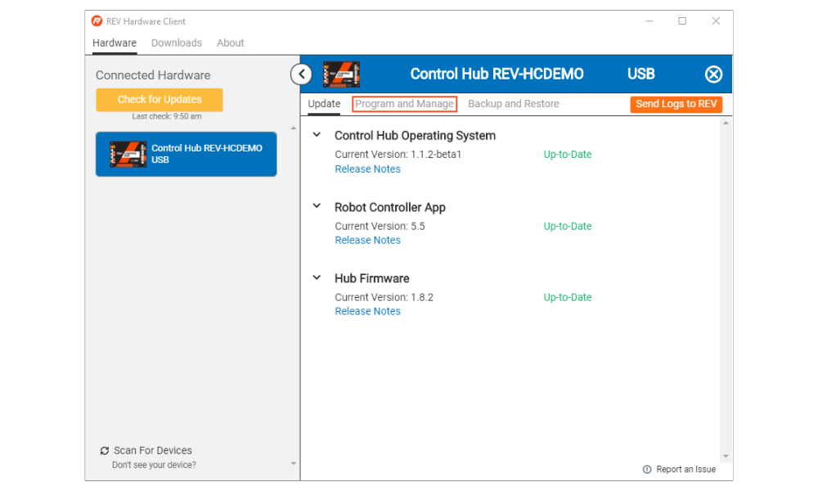Image resolution: width=818 pixels, height=491 pixels.
Task: Open the Downloads tab
Action: point(177,43)
